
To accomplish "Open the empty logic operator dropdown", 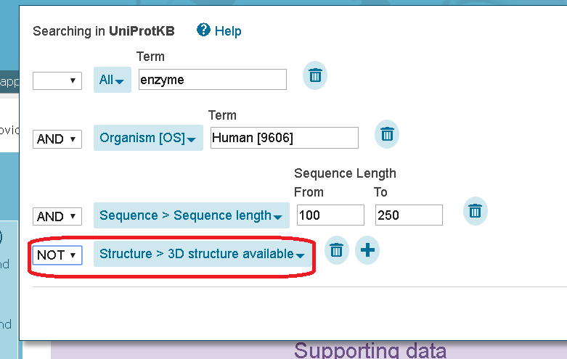I will point(57,81).
